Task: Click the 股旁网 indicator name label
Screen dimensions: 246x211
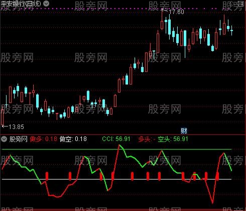Action: coord(19,139)
